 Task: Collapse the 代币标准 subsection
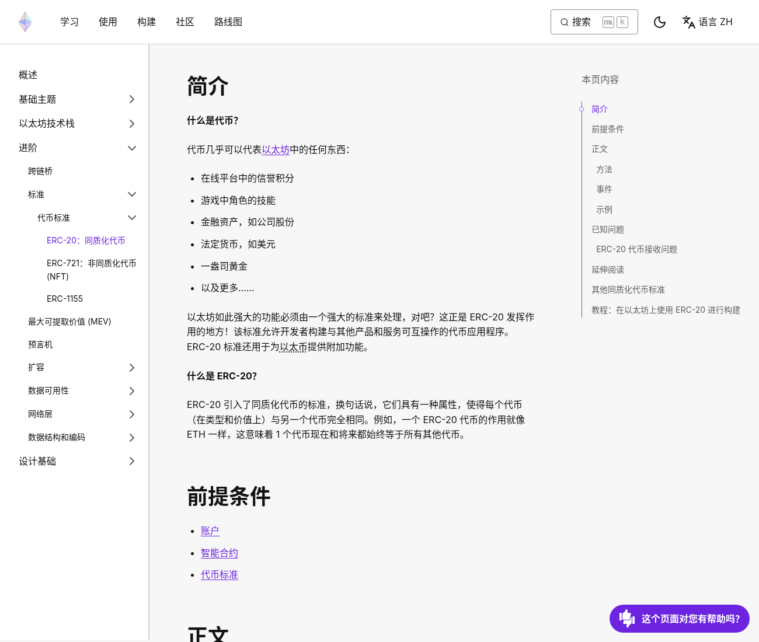click(132, 218)
